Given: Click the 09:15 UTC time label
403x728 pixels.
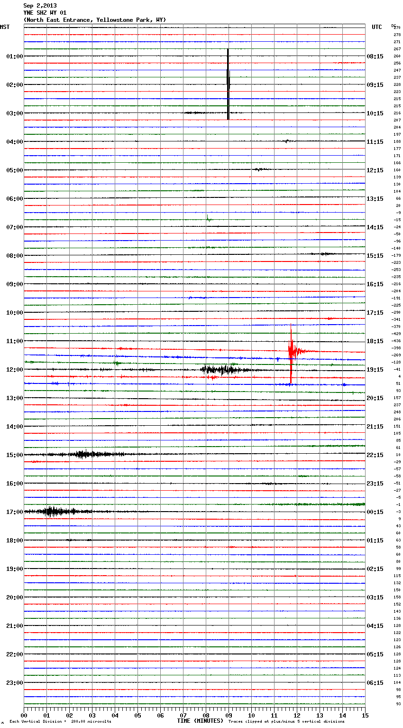Looking at the screenshot, I should tap(375, 85).
